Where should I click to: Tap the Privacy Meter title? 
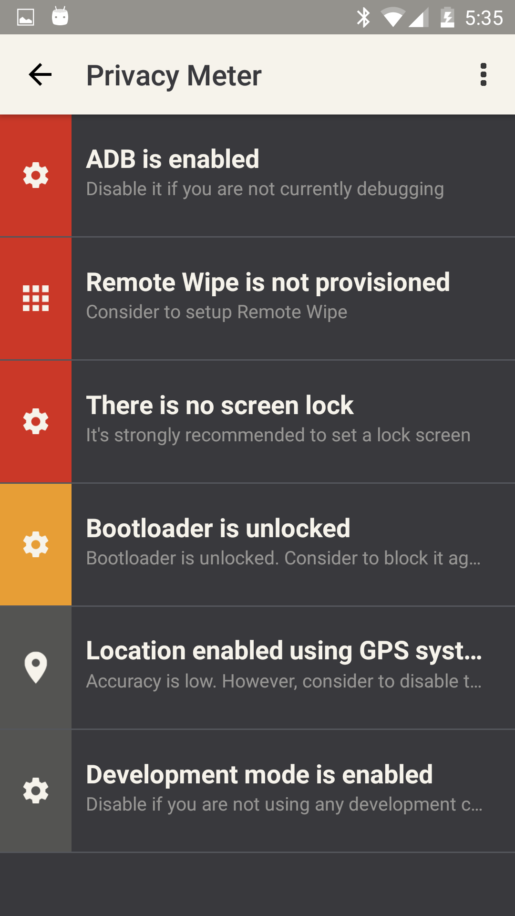point(174,76)
